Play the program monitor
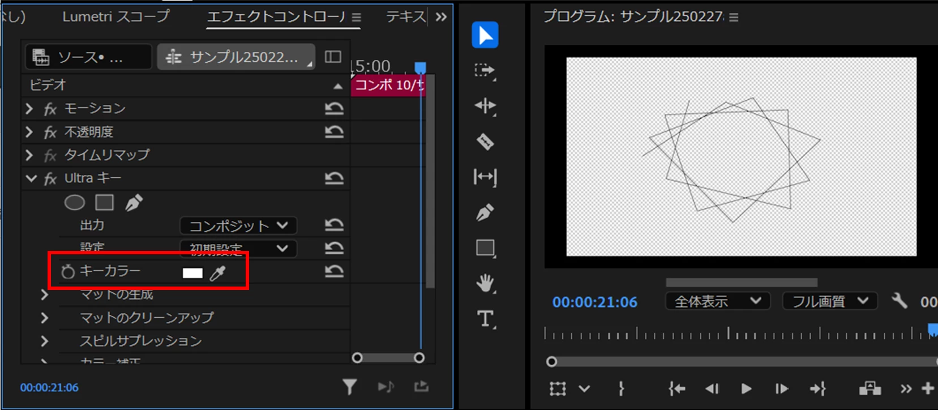Image resolution: width=938 pixels, height=410 pixels. click(x=746, y=388)
